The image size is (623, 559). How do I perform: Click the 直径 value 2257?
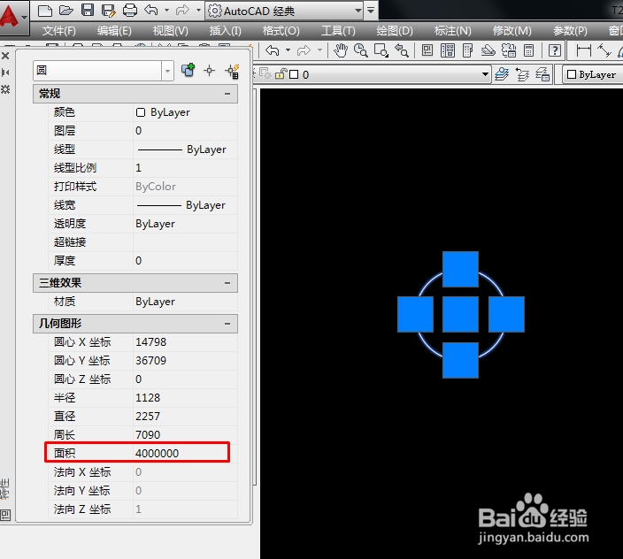[148, 417]
